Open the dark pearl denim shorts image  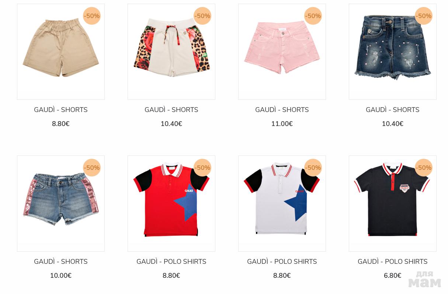[x=393, y=52]
